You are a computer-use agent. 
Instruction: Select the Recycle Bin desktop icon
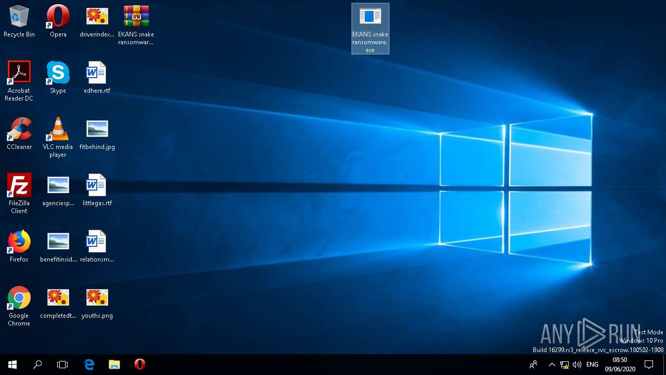pos(19,22)
